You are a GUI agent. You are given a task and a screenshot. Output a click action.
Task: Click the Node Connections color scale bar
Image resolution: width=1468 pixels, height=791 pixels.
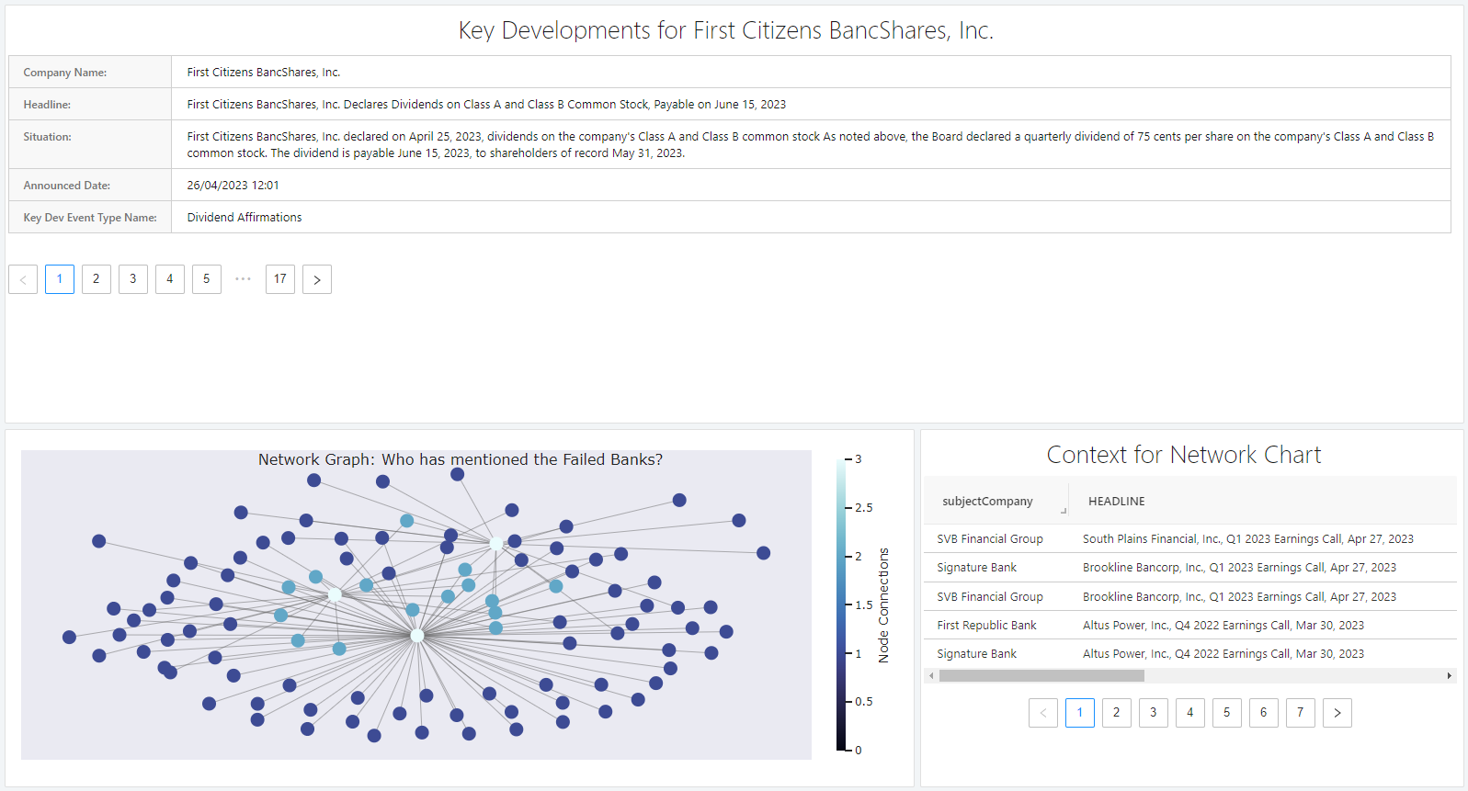[x=841, y=605]
